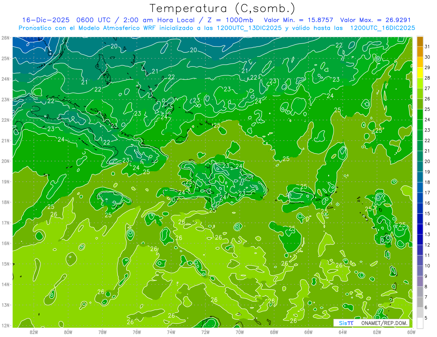Click the 64W longitude axis label

343,332
